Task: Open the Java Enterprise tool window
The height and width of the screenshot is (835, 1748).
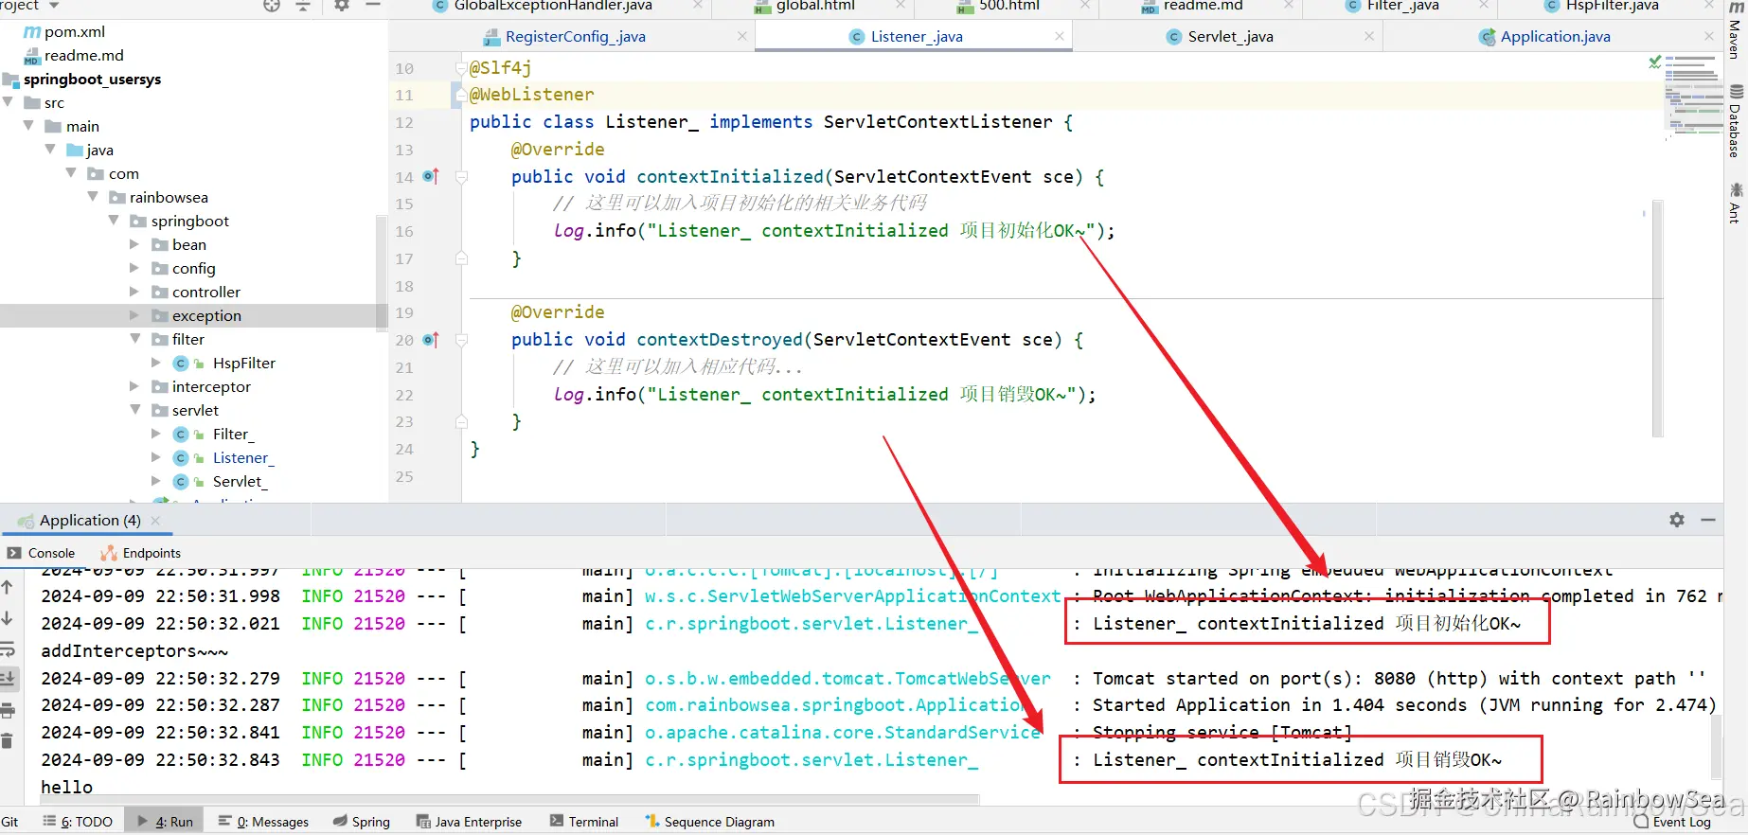Action: 470,822
